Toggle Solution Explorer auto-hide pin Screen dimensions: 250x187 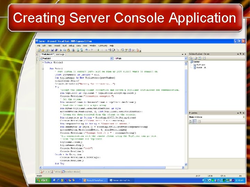pyautogui.click(x=241, y=54)
